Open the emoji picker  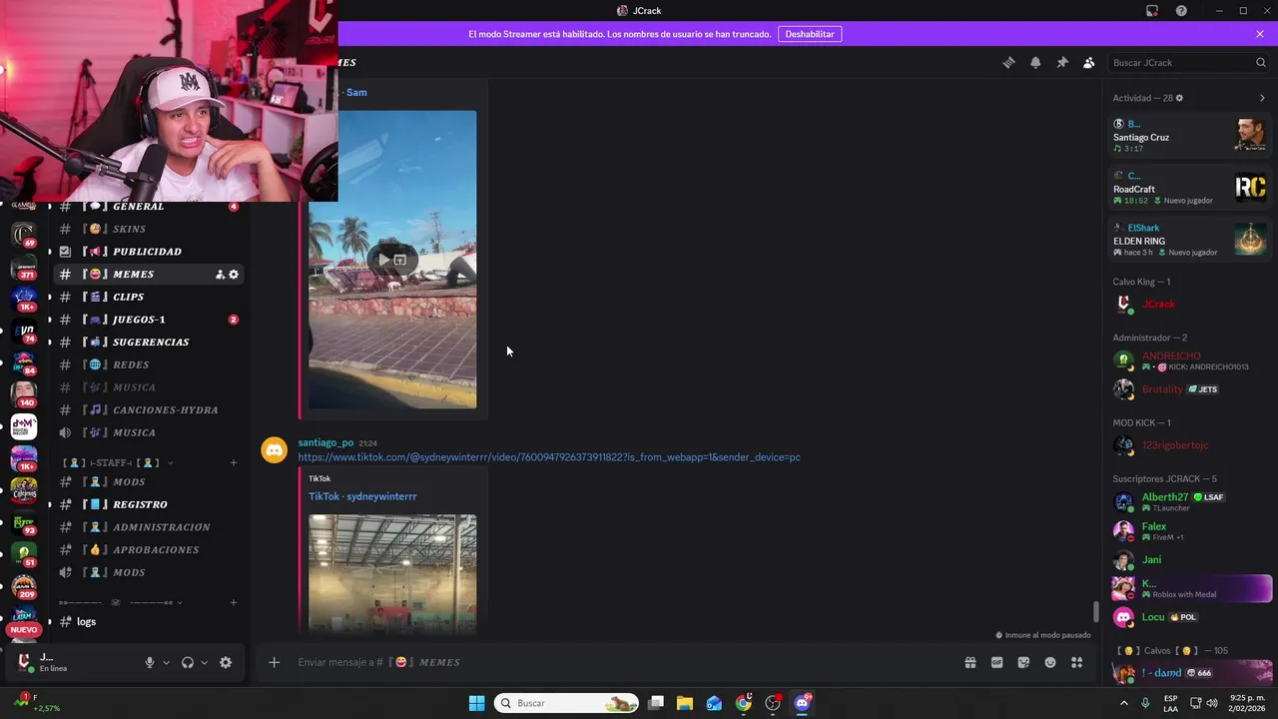coord(1050,662)
